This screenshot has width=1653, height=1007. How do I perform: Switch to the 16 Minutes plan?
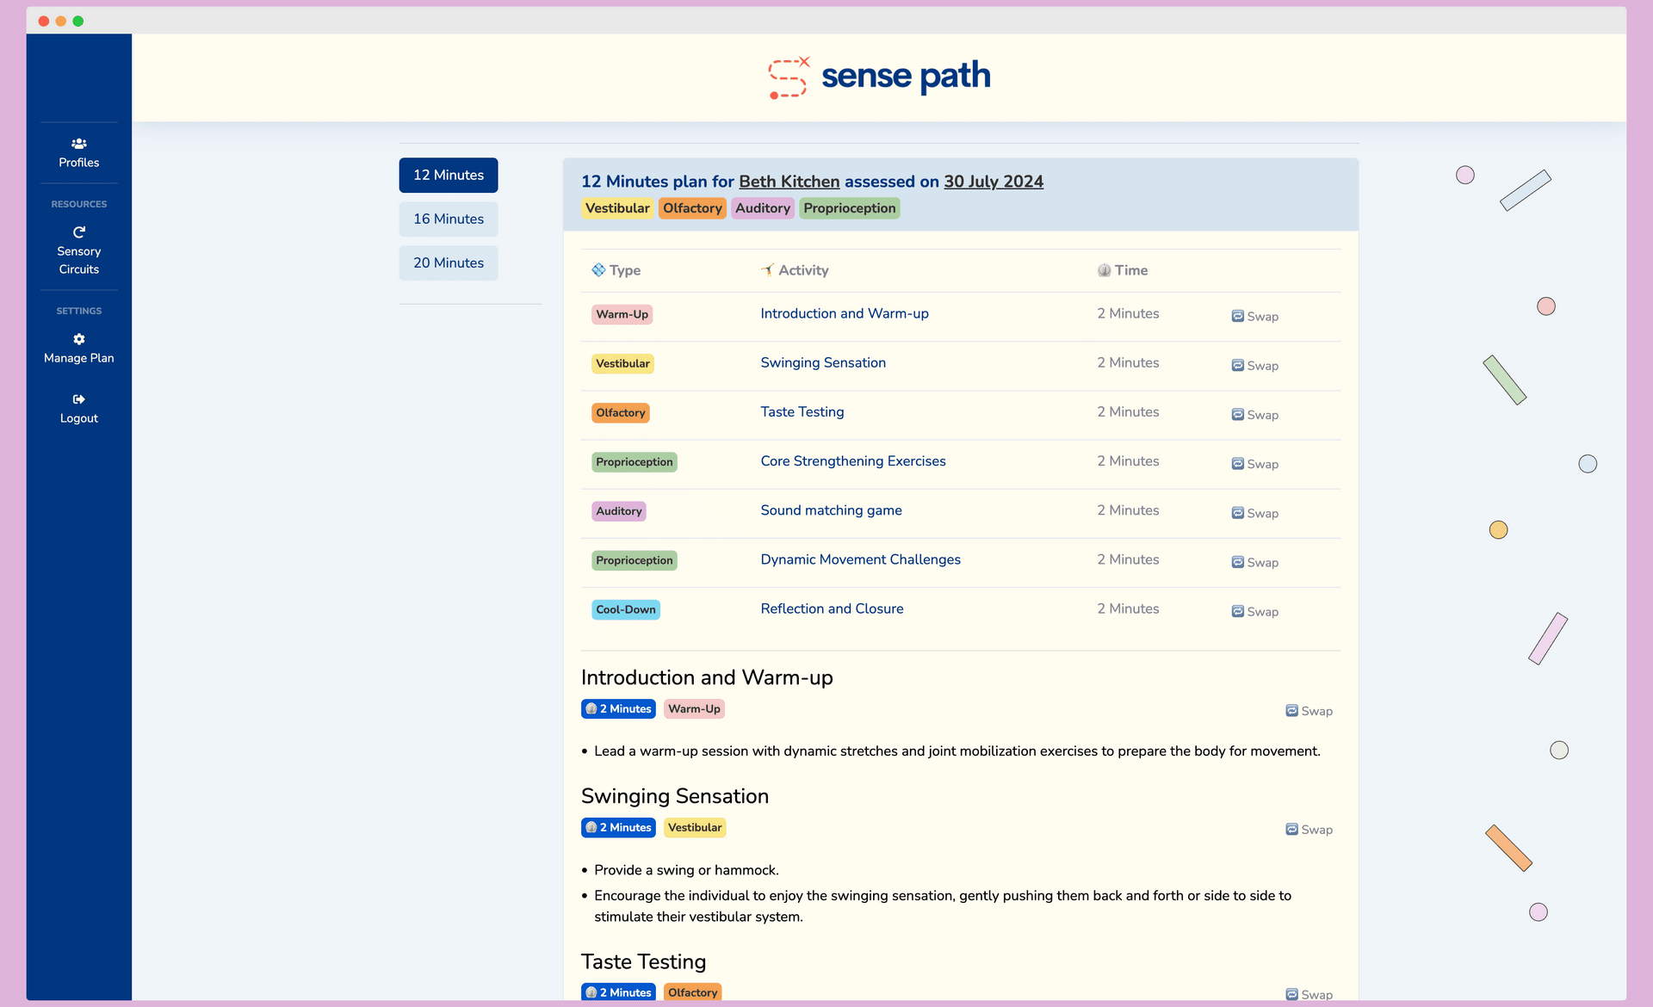point(448,219)
